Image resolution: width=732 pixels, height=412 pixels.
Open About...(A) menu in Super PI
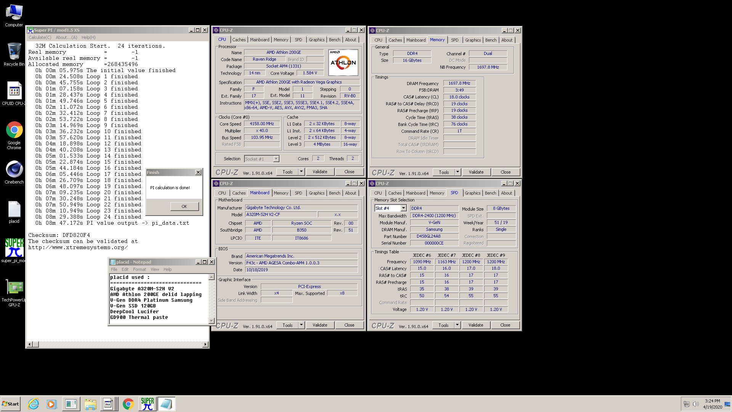(x=66, y=37)
